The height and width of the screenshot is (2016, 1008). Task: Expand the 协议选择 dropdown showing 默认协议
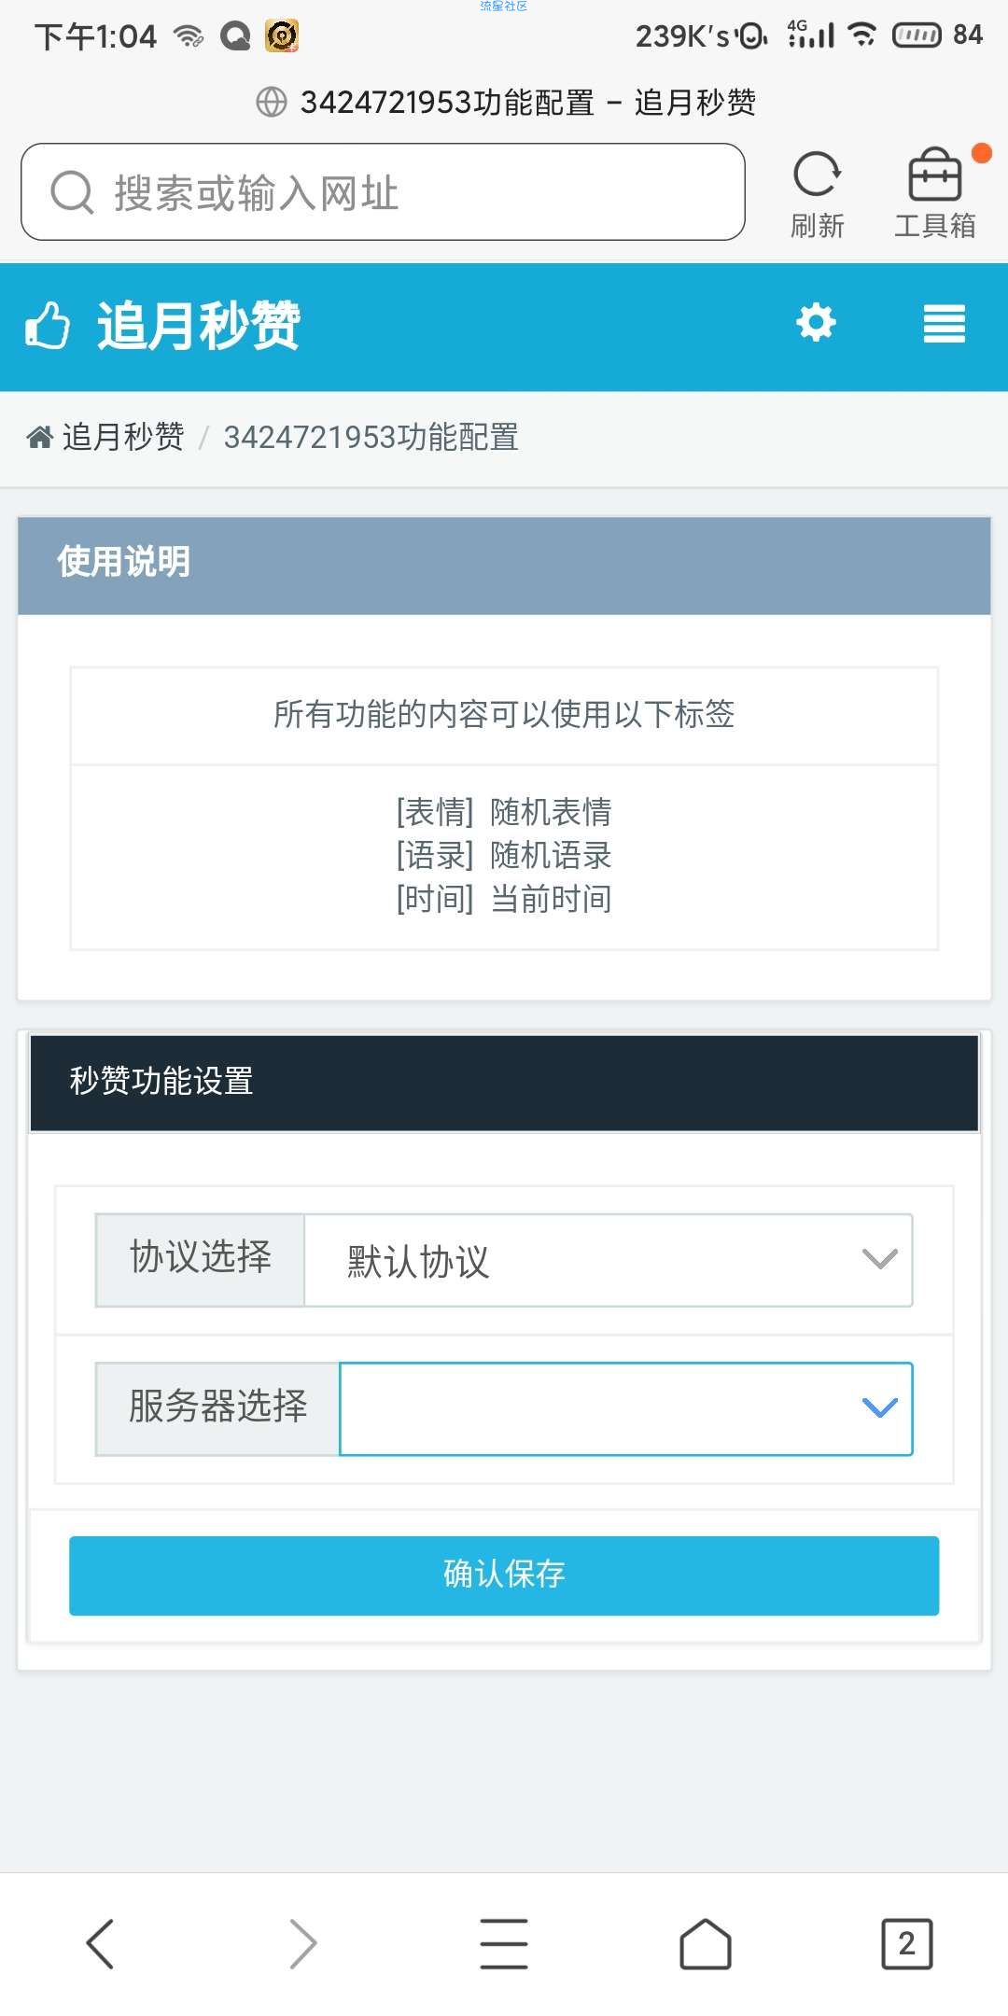click(609, 1261)
